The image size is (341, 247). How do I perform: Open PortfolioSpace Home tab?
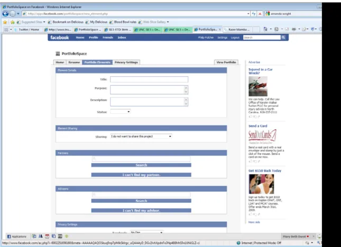pyautogui.click(x=60, y=62)
